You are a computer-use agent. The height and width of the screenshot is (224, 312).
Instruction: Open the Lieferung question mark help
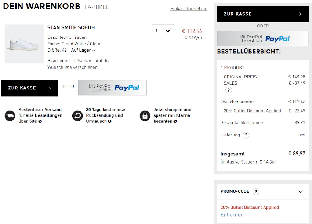pos(246,135)
